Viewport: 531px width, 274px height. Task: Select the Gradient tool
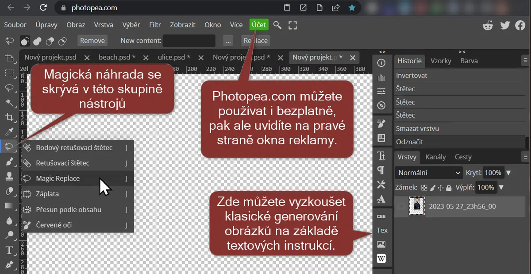coord(9,206)
